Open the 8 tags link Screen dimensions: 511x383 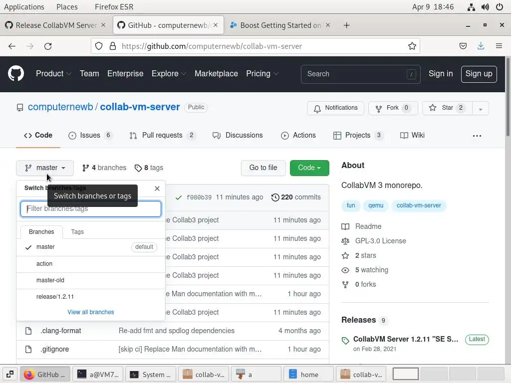coord(149,168)
